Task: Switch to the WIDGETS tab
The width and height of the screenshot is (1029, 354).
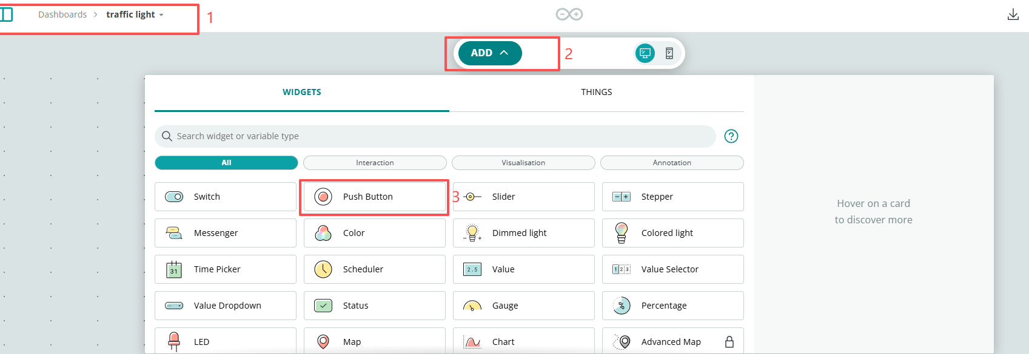Action: point(302,92)
